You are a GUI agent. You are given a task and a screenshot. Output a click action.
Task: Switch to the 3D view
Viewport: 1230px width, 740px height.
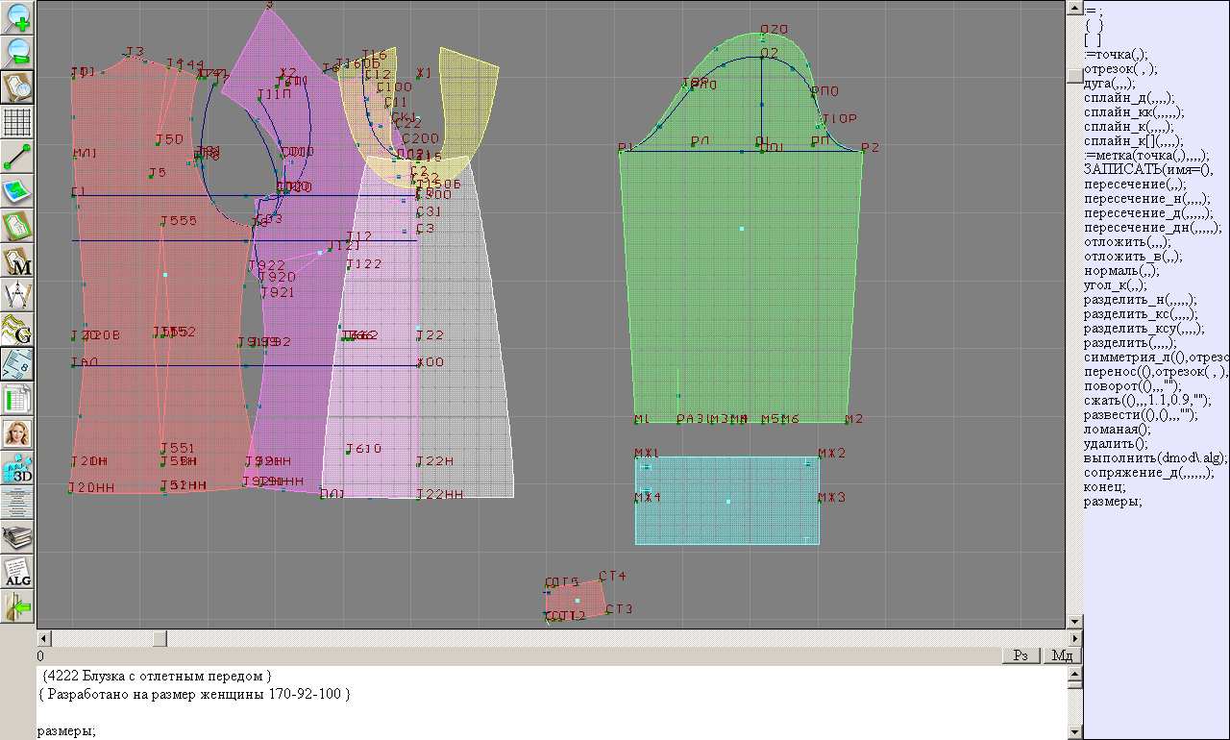click(18, 468)
